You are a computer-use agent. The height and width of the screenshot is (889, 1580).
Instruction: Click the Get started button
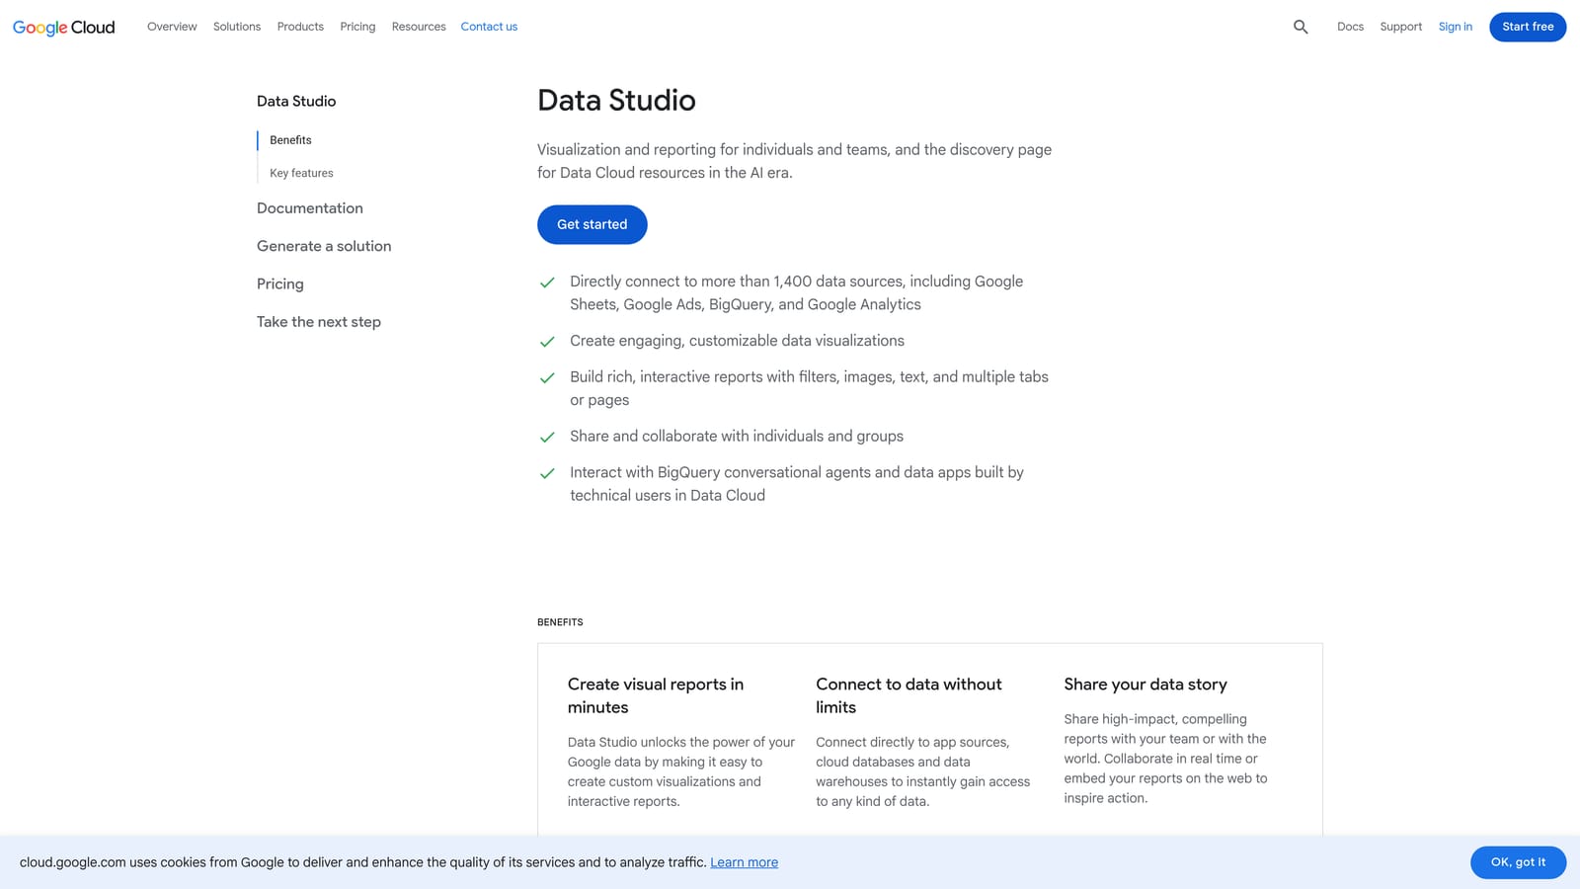tap(592, 224)
